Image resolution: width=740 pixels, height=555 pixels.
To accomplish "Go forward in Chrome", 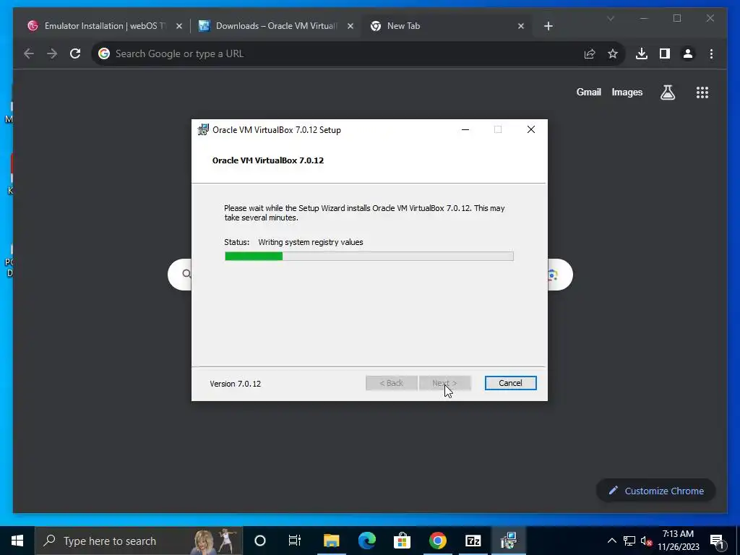I will click(x=52, y=53).
